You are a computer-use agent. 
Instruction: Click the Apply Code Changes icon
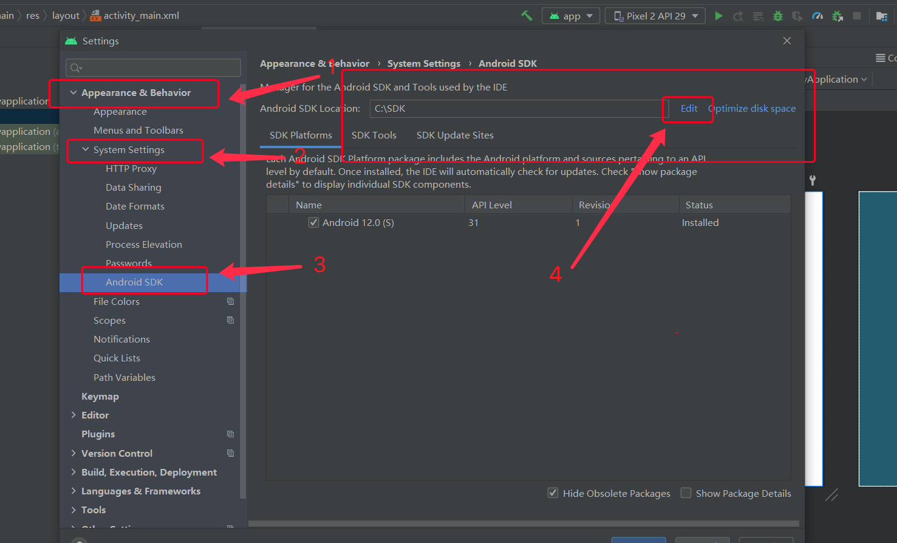coord(758,16)
